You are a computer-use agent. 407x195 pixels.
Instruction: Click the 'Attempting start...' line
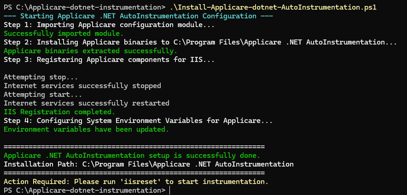tap(43, 95)
